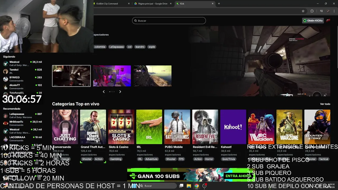338x190 pixels.
Task: Open the Just Chatting category cover
Action: pyautogui.click(x=65, y=127)
